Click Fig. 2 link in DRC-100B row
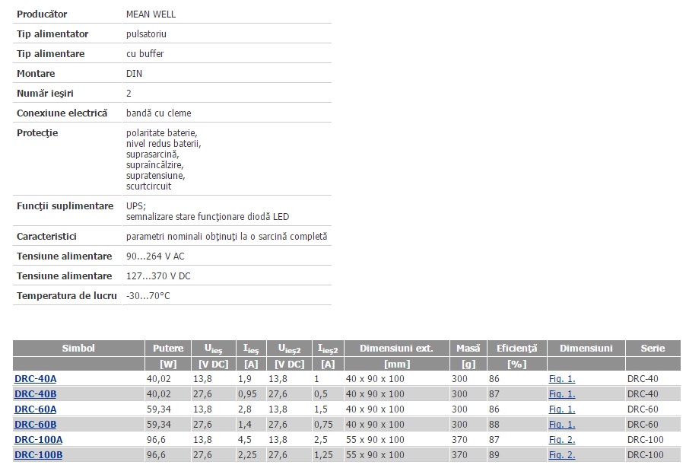The image size is (686, 465). pyautogui.click(x=562, y=454)
